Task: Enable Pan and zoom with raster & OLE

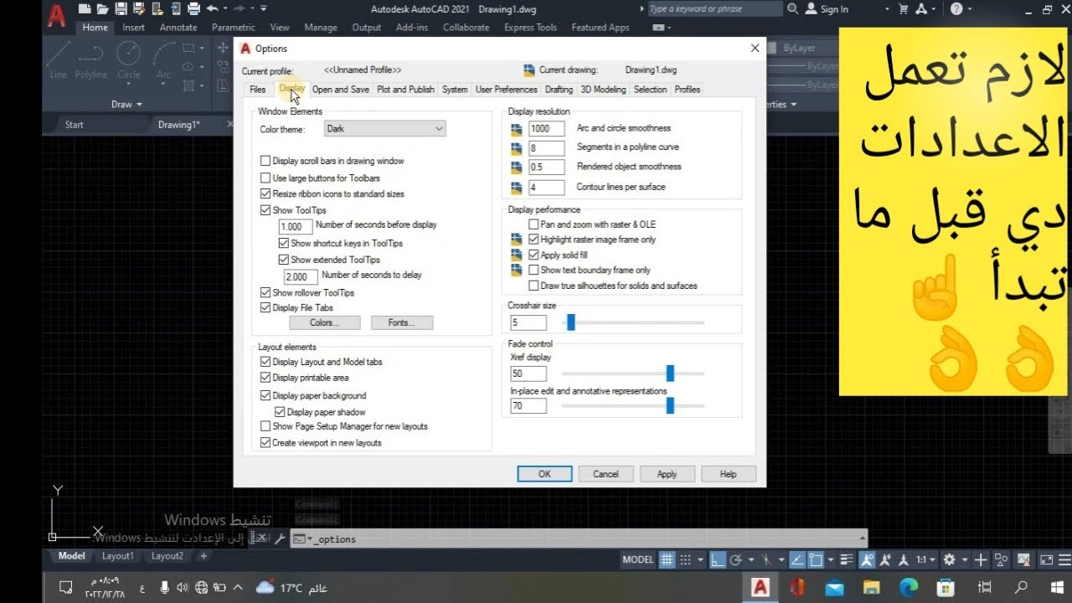Action: click(x=533, y=224)
